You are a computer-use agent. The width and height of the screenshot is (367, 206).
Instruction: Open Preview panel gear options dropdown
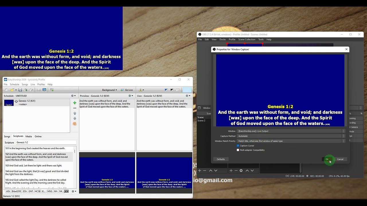coord(131,96)
